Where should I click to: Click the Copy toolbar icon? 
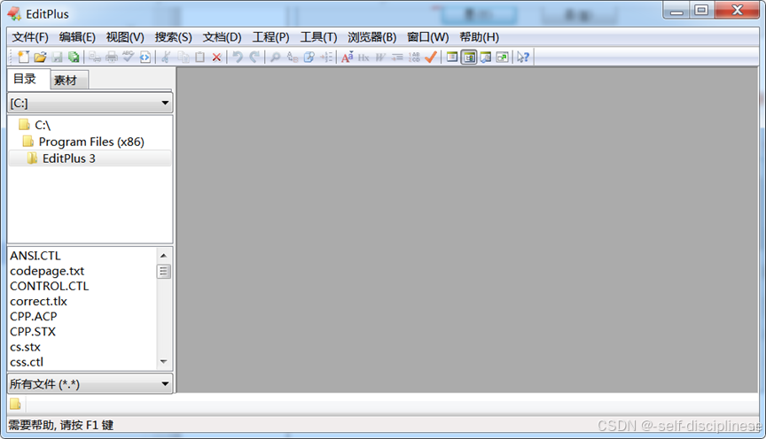184,57
